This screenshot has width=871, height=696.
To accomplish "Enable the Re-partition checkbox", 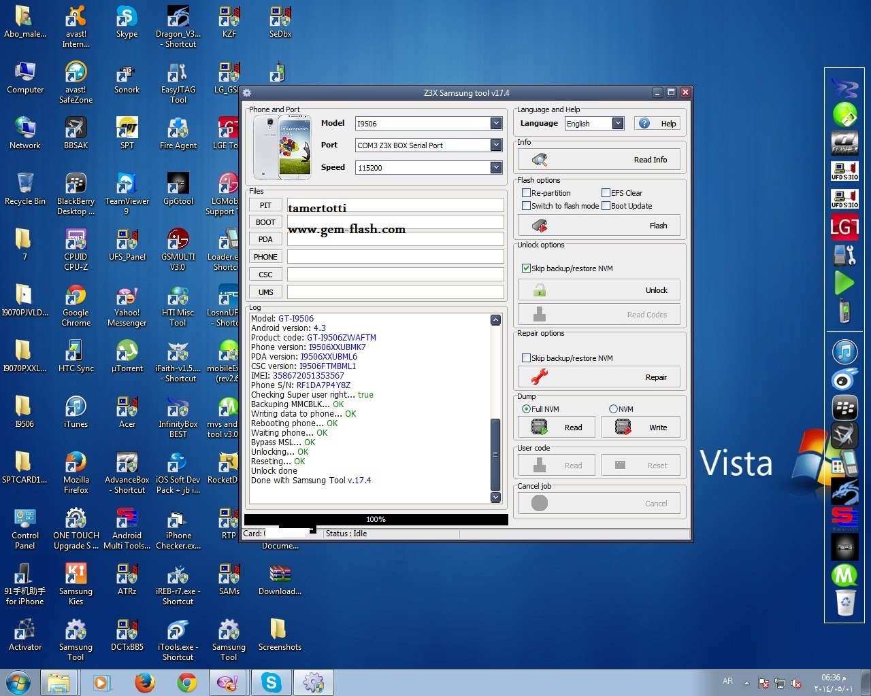I will click(x=526, y=193).
